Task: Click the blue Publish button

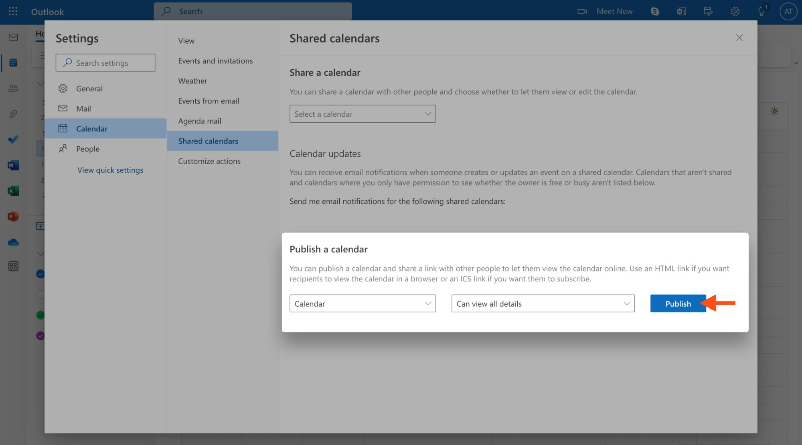Action: [678, 303]
